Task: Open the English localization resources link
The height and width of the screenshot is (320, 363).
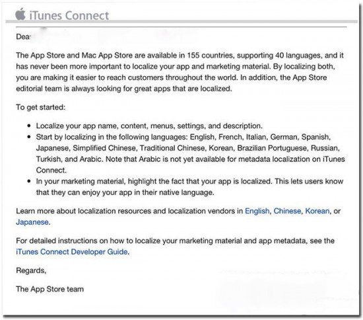Action: pos(257,211)
